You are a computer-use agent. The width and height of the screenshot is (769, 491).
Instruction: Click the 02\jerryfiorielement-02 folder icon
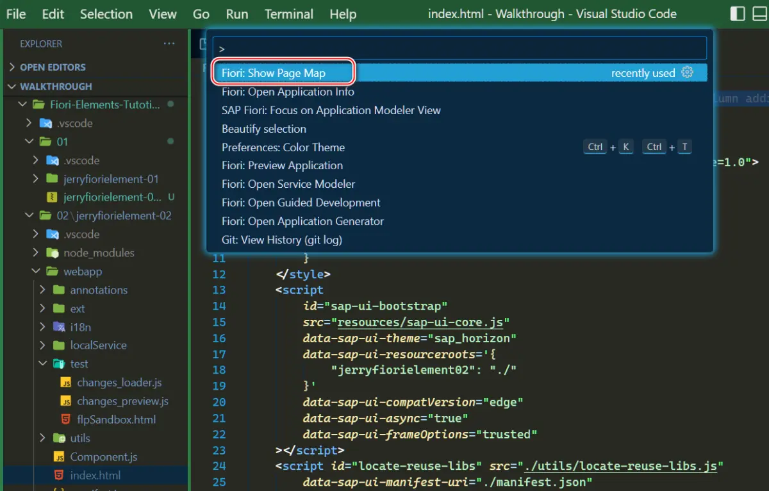coord(45,215)
